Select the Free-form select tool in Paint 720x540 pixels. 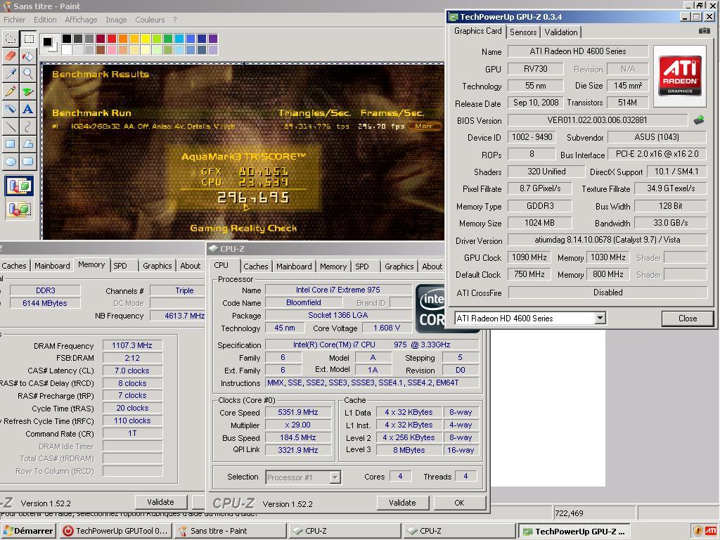[10, 39]
